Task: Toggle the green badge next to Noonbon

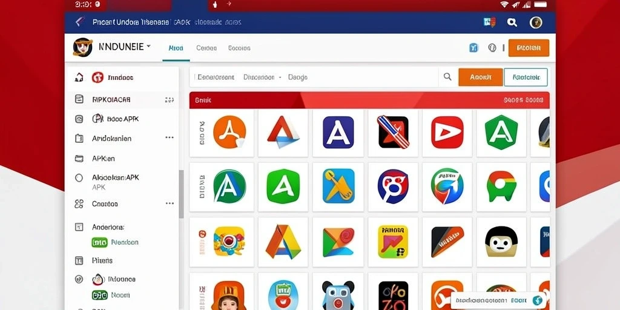Action: coord(99,242)
